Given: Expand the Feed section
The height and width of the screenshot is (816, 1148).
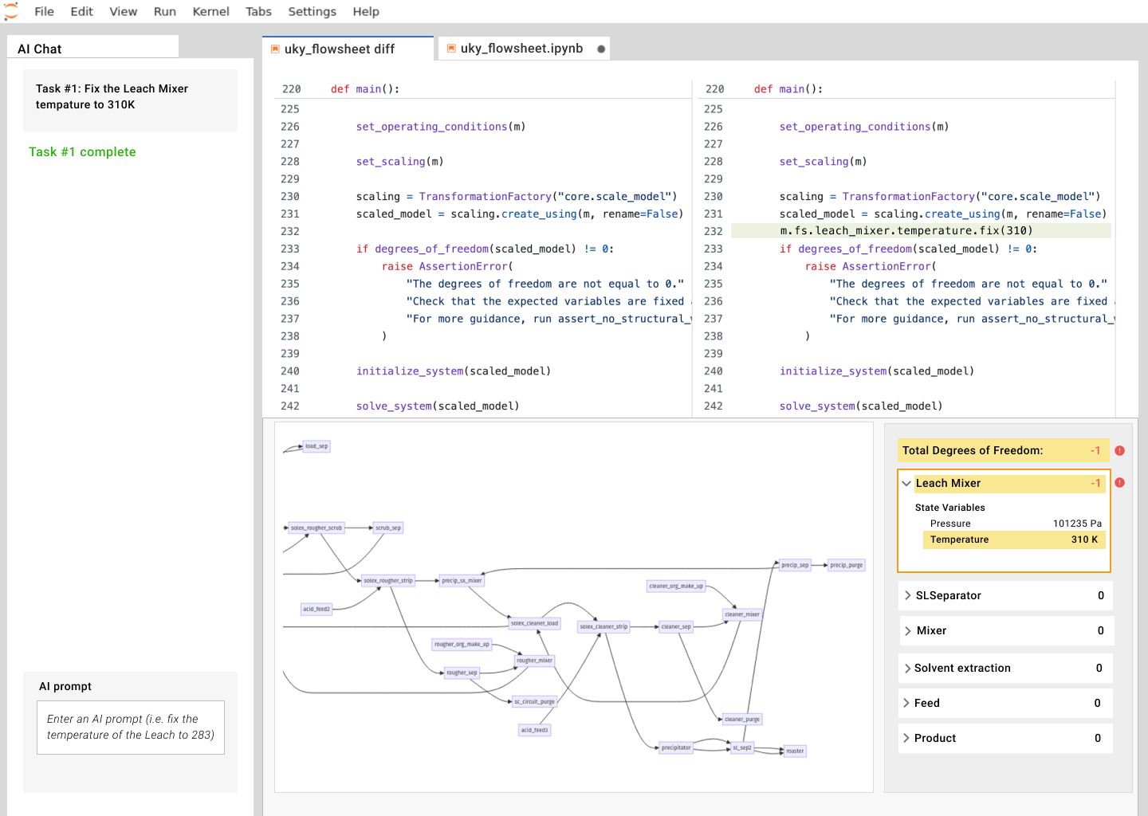Looking at the screenshot, I should pos(906,703).
